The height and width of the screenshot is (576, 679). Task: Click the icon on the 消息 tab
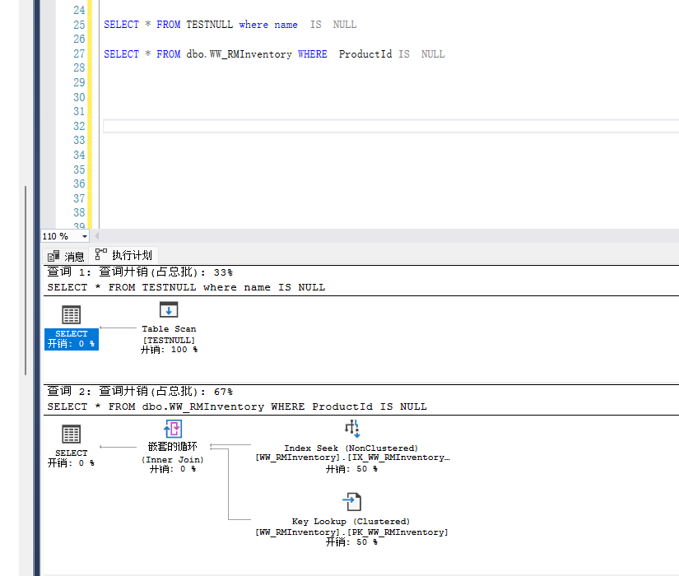[53, 256]
